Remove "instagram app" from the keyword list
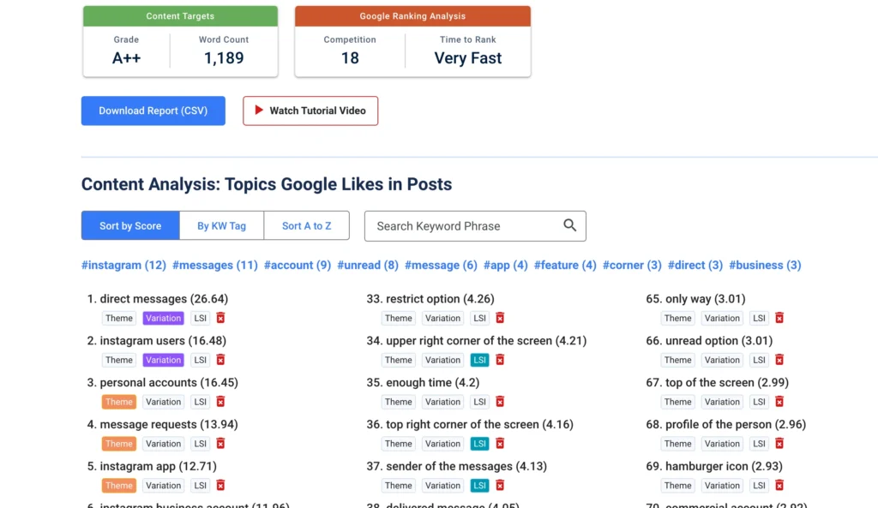The height and width of the screenshot is (508, 878). point(219,485)
